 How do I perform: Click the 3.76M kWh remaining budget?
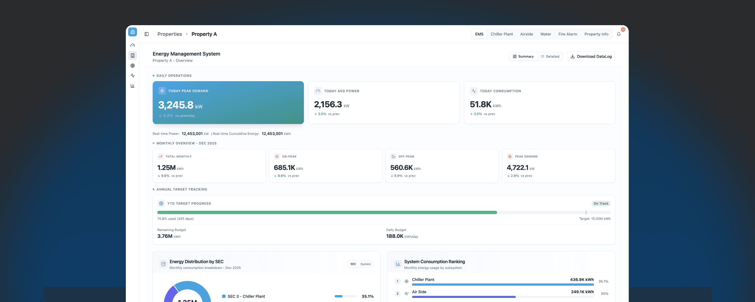point(169,236)
